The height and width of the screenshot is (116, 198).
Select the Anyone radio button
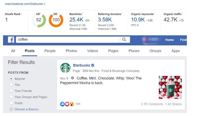coord(11,79)
